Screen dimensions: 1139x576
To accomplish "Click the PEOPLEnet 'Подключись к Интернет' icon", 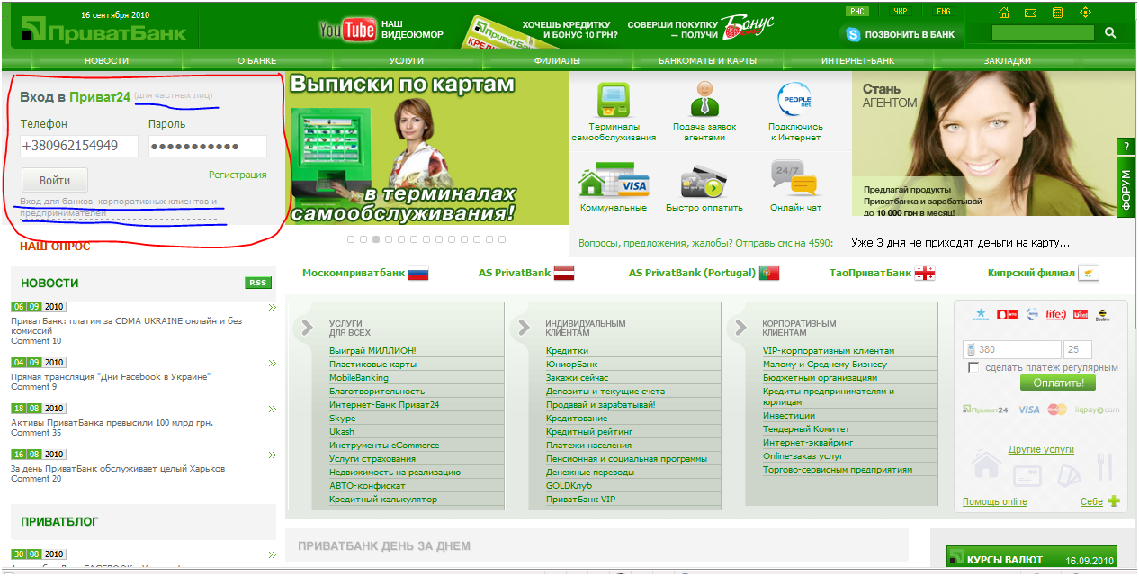I will click(794, 99).
